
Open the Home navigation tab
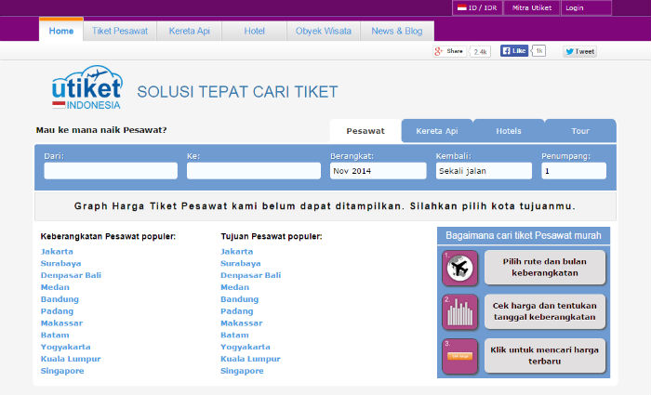(61, 31)
